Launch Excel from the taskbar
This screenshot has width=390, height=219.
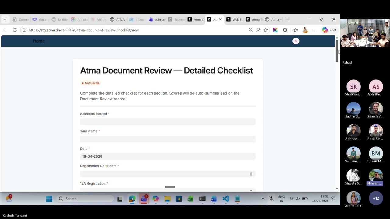pyautogui.click(x=190, y=199)
